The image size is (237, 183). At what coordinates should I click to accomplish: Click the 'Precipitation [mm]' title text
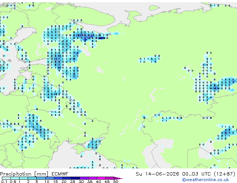tap(24, 174)
